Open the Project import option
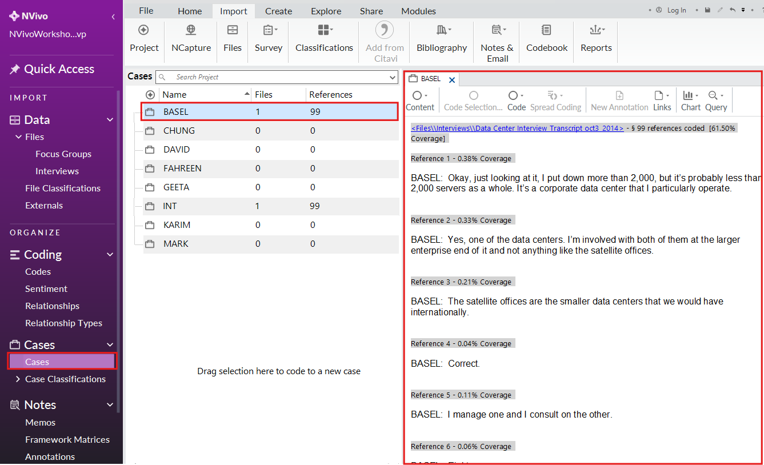The width and height of the screenshot is (764, 465). (x=144, y=39)
